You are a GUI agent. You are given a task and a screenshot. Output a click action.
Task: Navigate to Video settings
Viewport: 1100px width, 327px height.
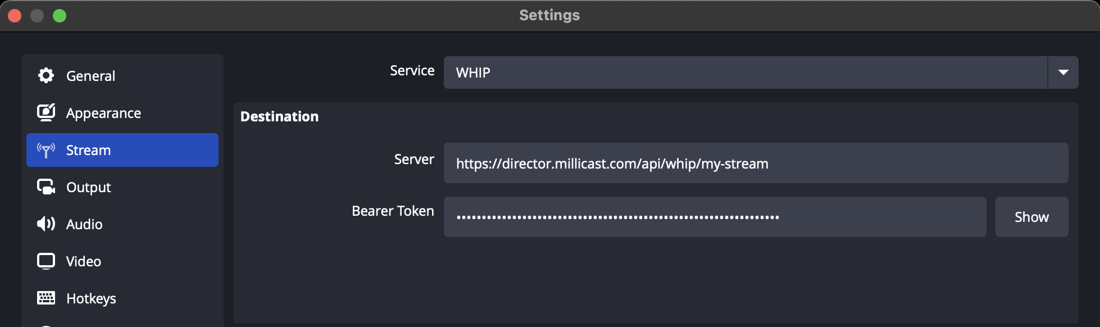click(84, 261)
